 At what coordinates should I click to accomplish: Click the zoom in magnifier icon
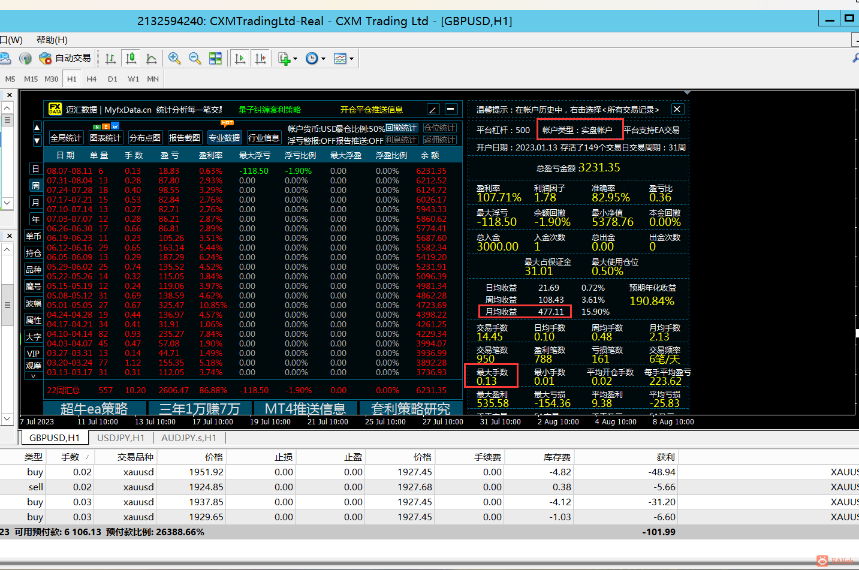click(174, 58)
